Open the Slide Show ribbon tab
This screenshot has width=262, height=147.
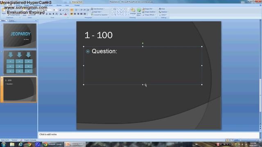pyautogui.click(x=49, y=5)
